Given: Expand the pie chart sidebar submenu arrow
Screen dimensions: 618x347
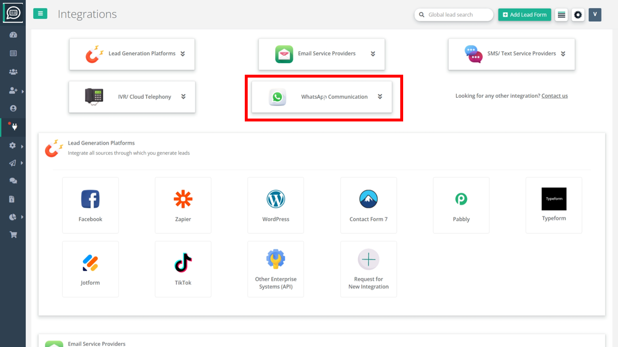Looking at the screenshot, I should pos(22,217).
